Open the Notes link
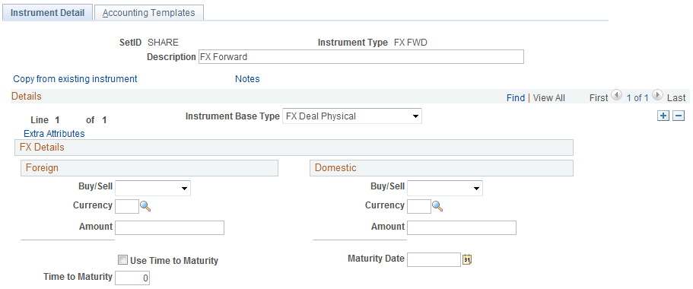This screenshot has height=289, width=693. click(x=247, y=79)
